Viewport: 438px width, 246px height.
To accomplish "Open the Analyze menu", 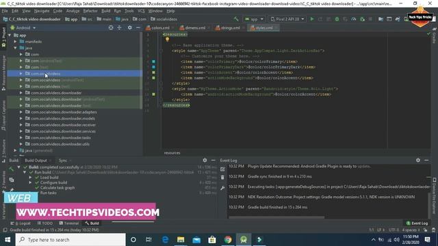I will 73,11.
